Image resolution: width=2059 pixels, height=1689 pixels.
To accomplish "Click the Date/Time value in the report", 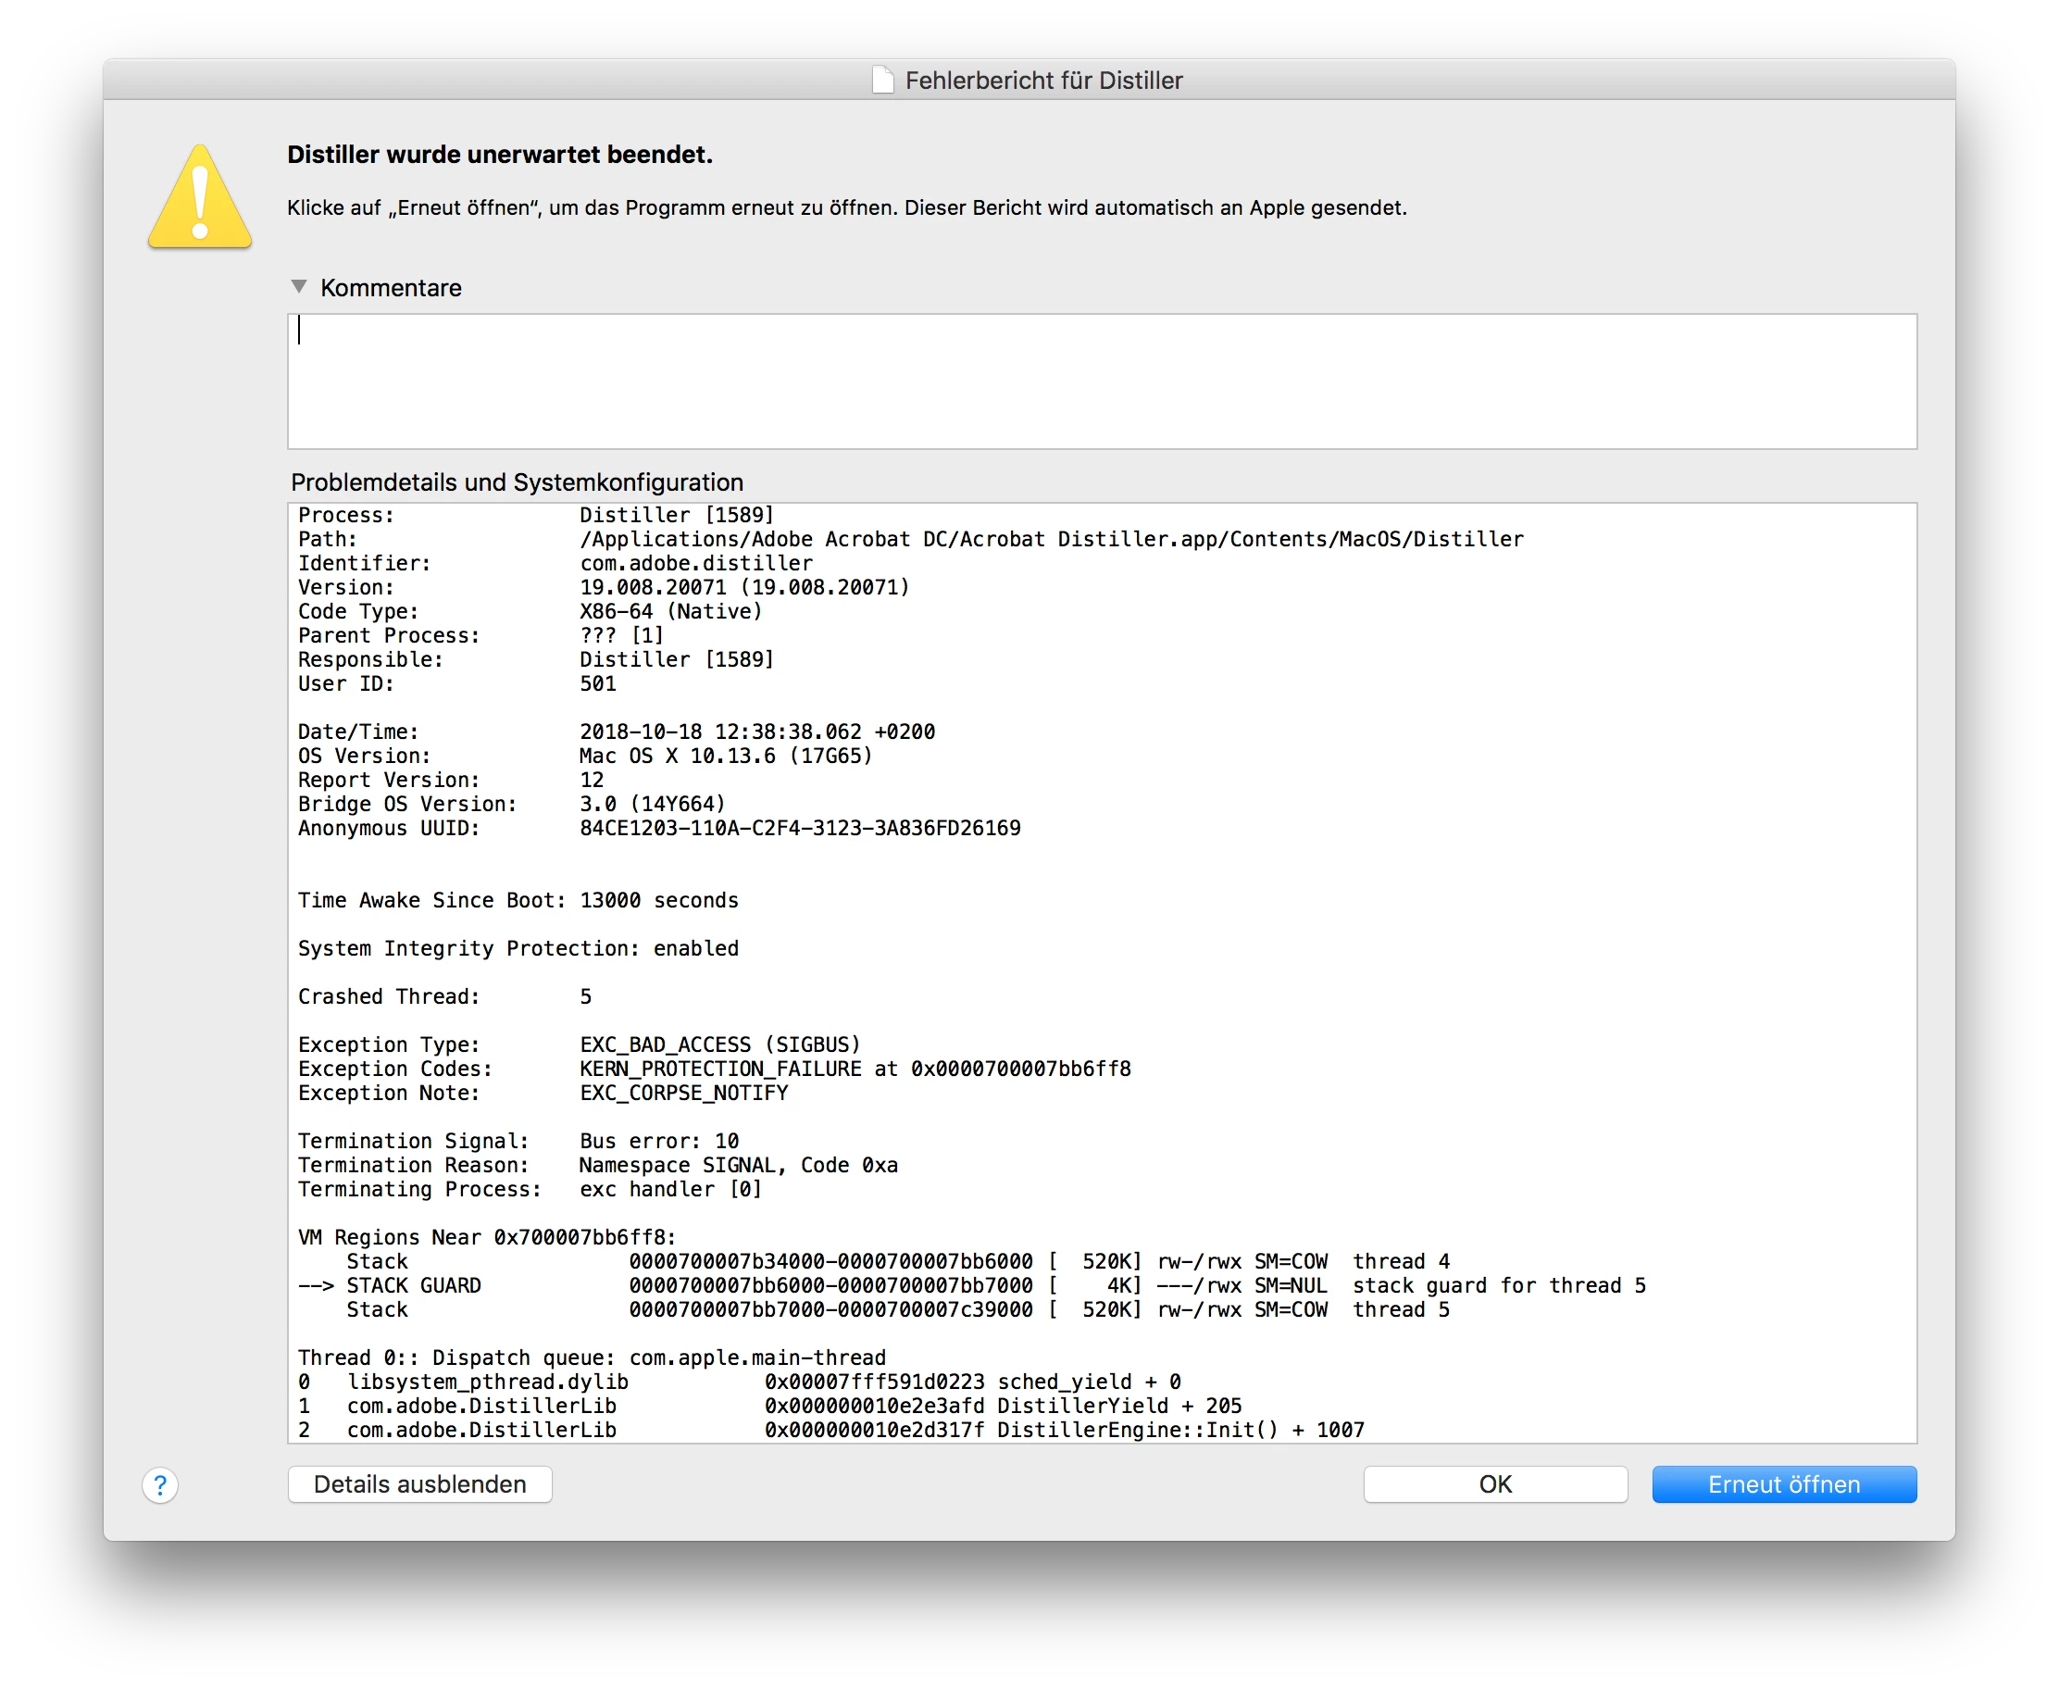I will [x=756, y=732].
